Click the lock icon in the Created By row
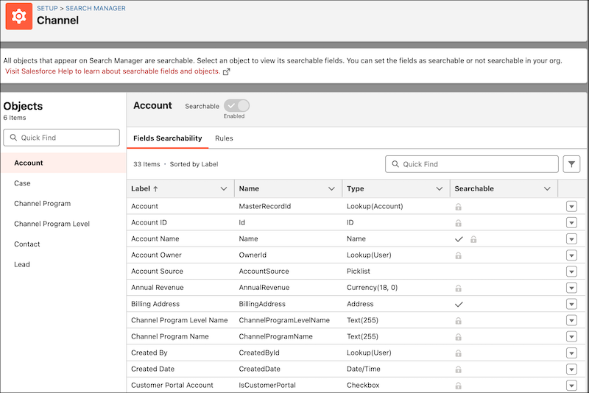The image size is (589, 393). (458, 353)
